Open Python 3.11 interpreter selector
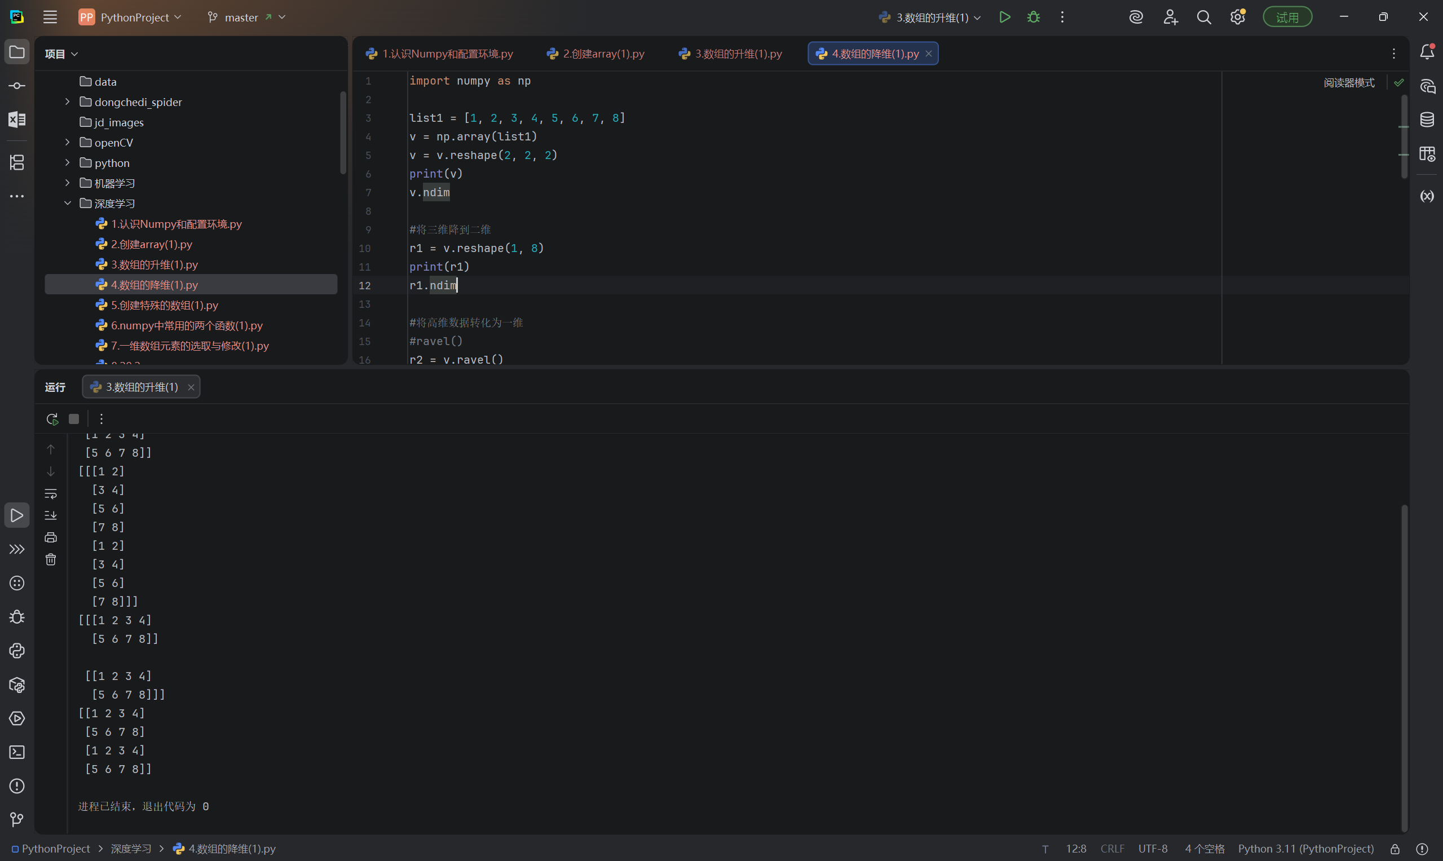Viewport: 1443px width, 861px height. [1305, 849]
